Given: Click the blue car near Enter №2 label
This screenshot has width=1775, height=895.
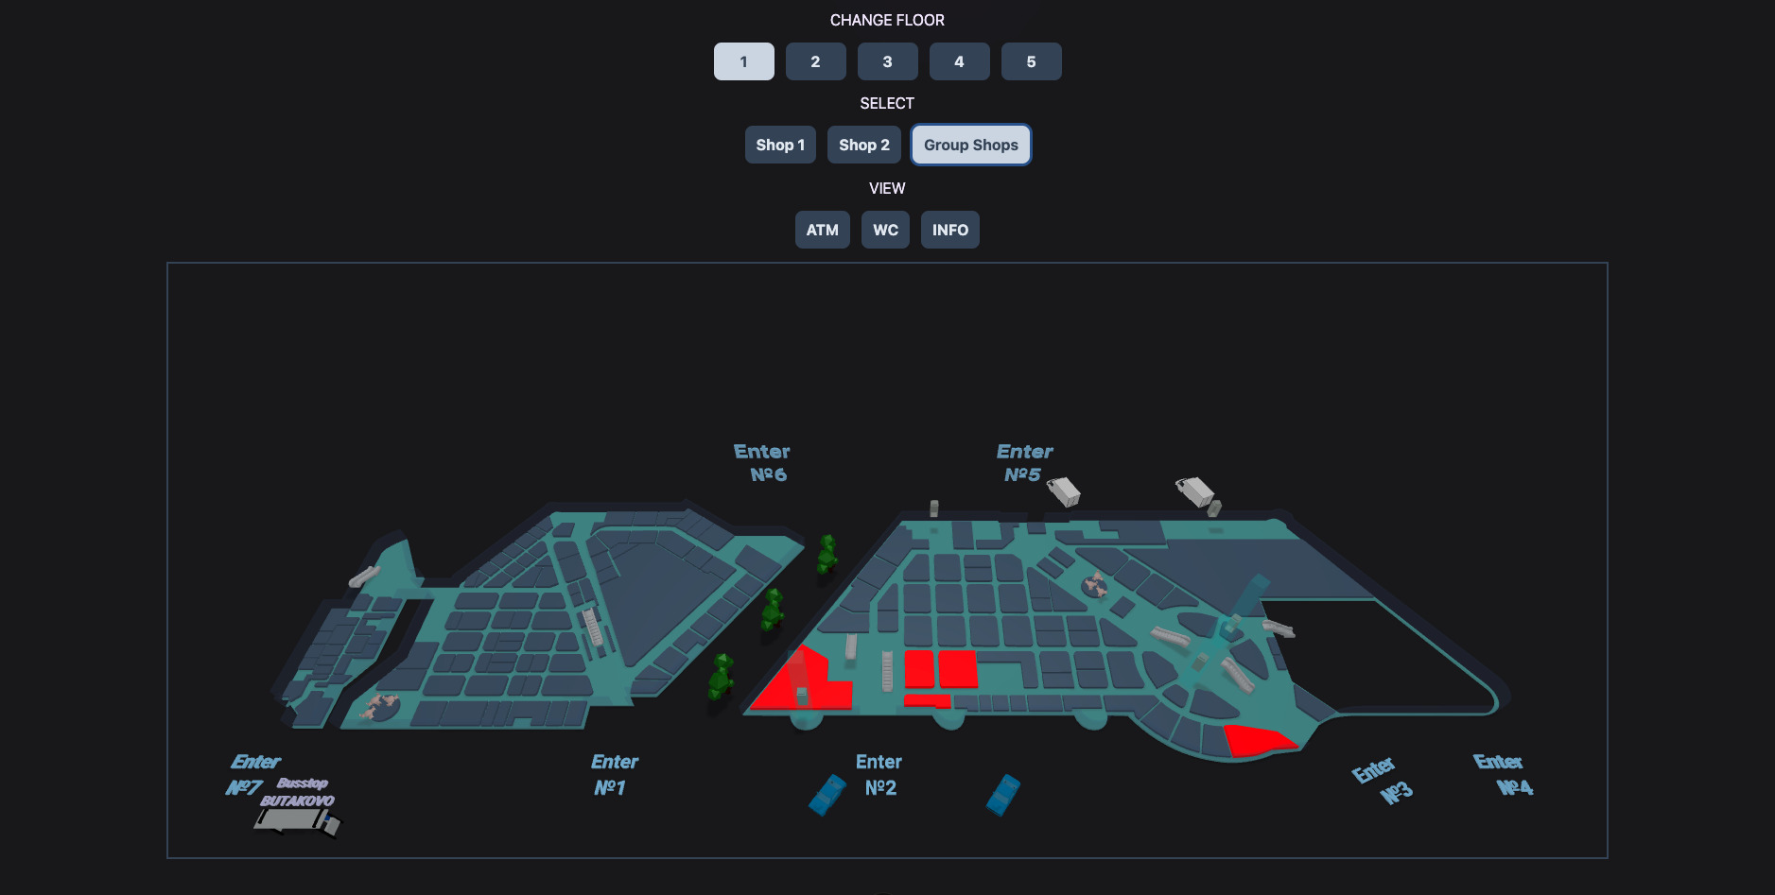Looking at the screenshot, I should (x=827, y=795).
